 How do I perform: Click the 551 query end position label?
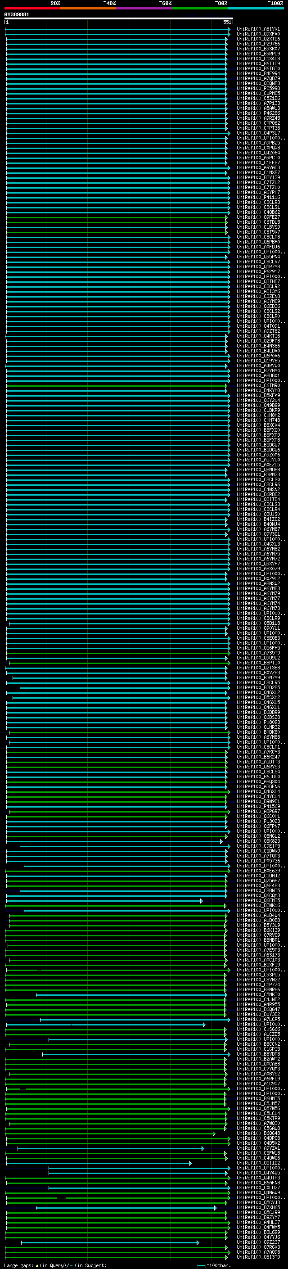coord(227,22)
